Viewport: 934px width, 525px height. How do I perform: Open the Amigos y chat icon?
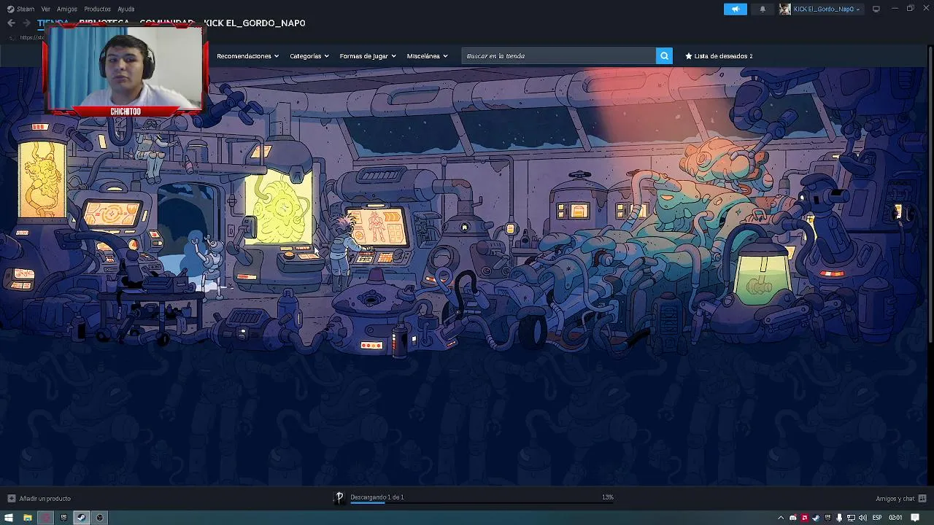point(922,499)
